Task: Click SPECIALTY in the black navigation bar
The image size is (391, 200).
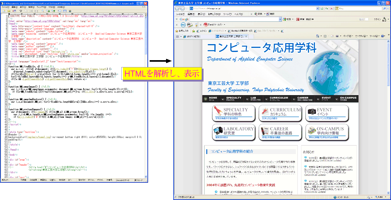Action: tap(231, 99)
